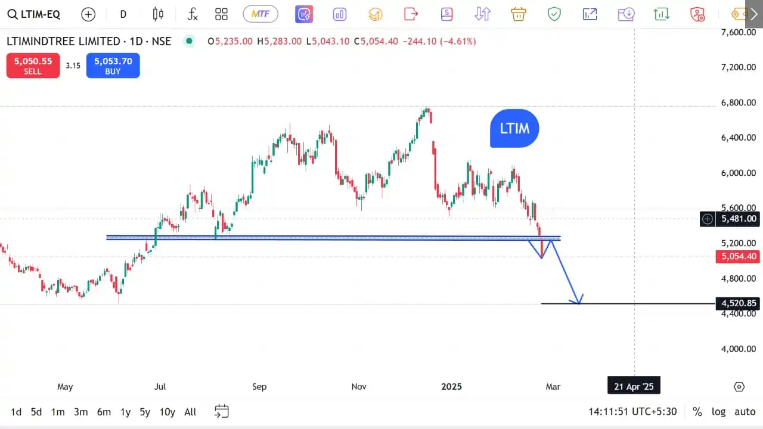The image size is (763, 429).
Task: Open the chart layout grid selector
Action: pos(221,14)
